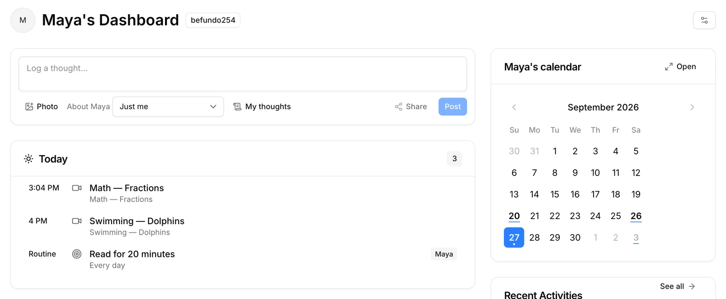Click See all in Recent Activities
The height and width of the screenshot is (299, 726).
coord(678,286)
